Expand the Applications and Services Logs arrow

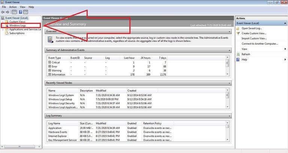point(3,29)
